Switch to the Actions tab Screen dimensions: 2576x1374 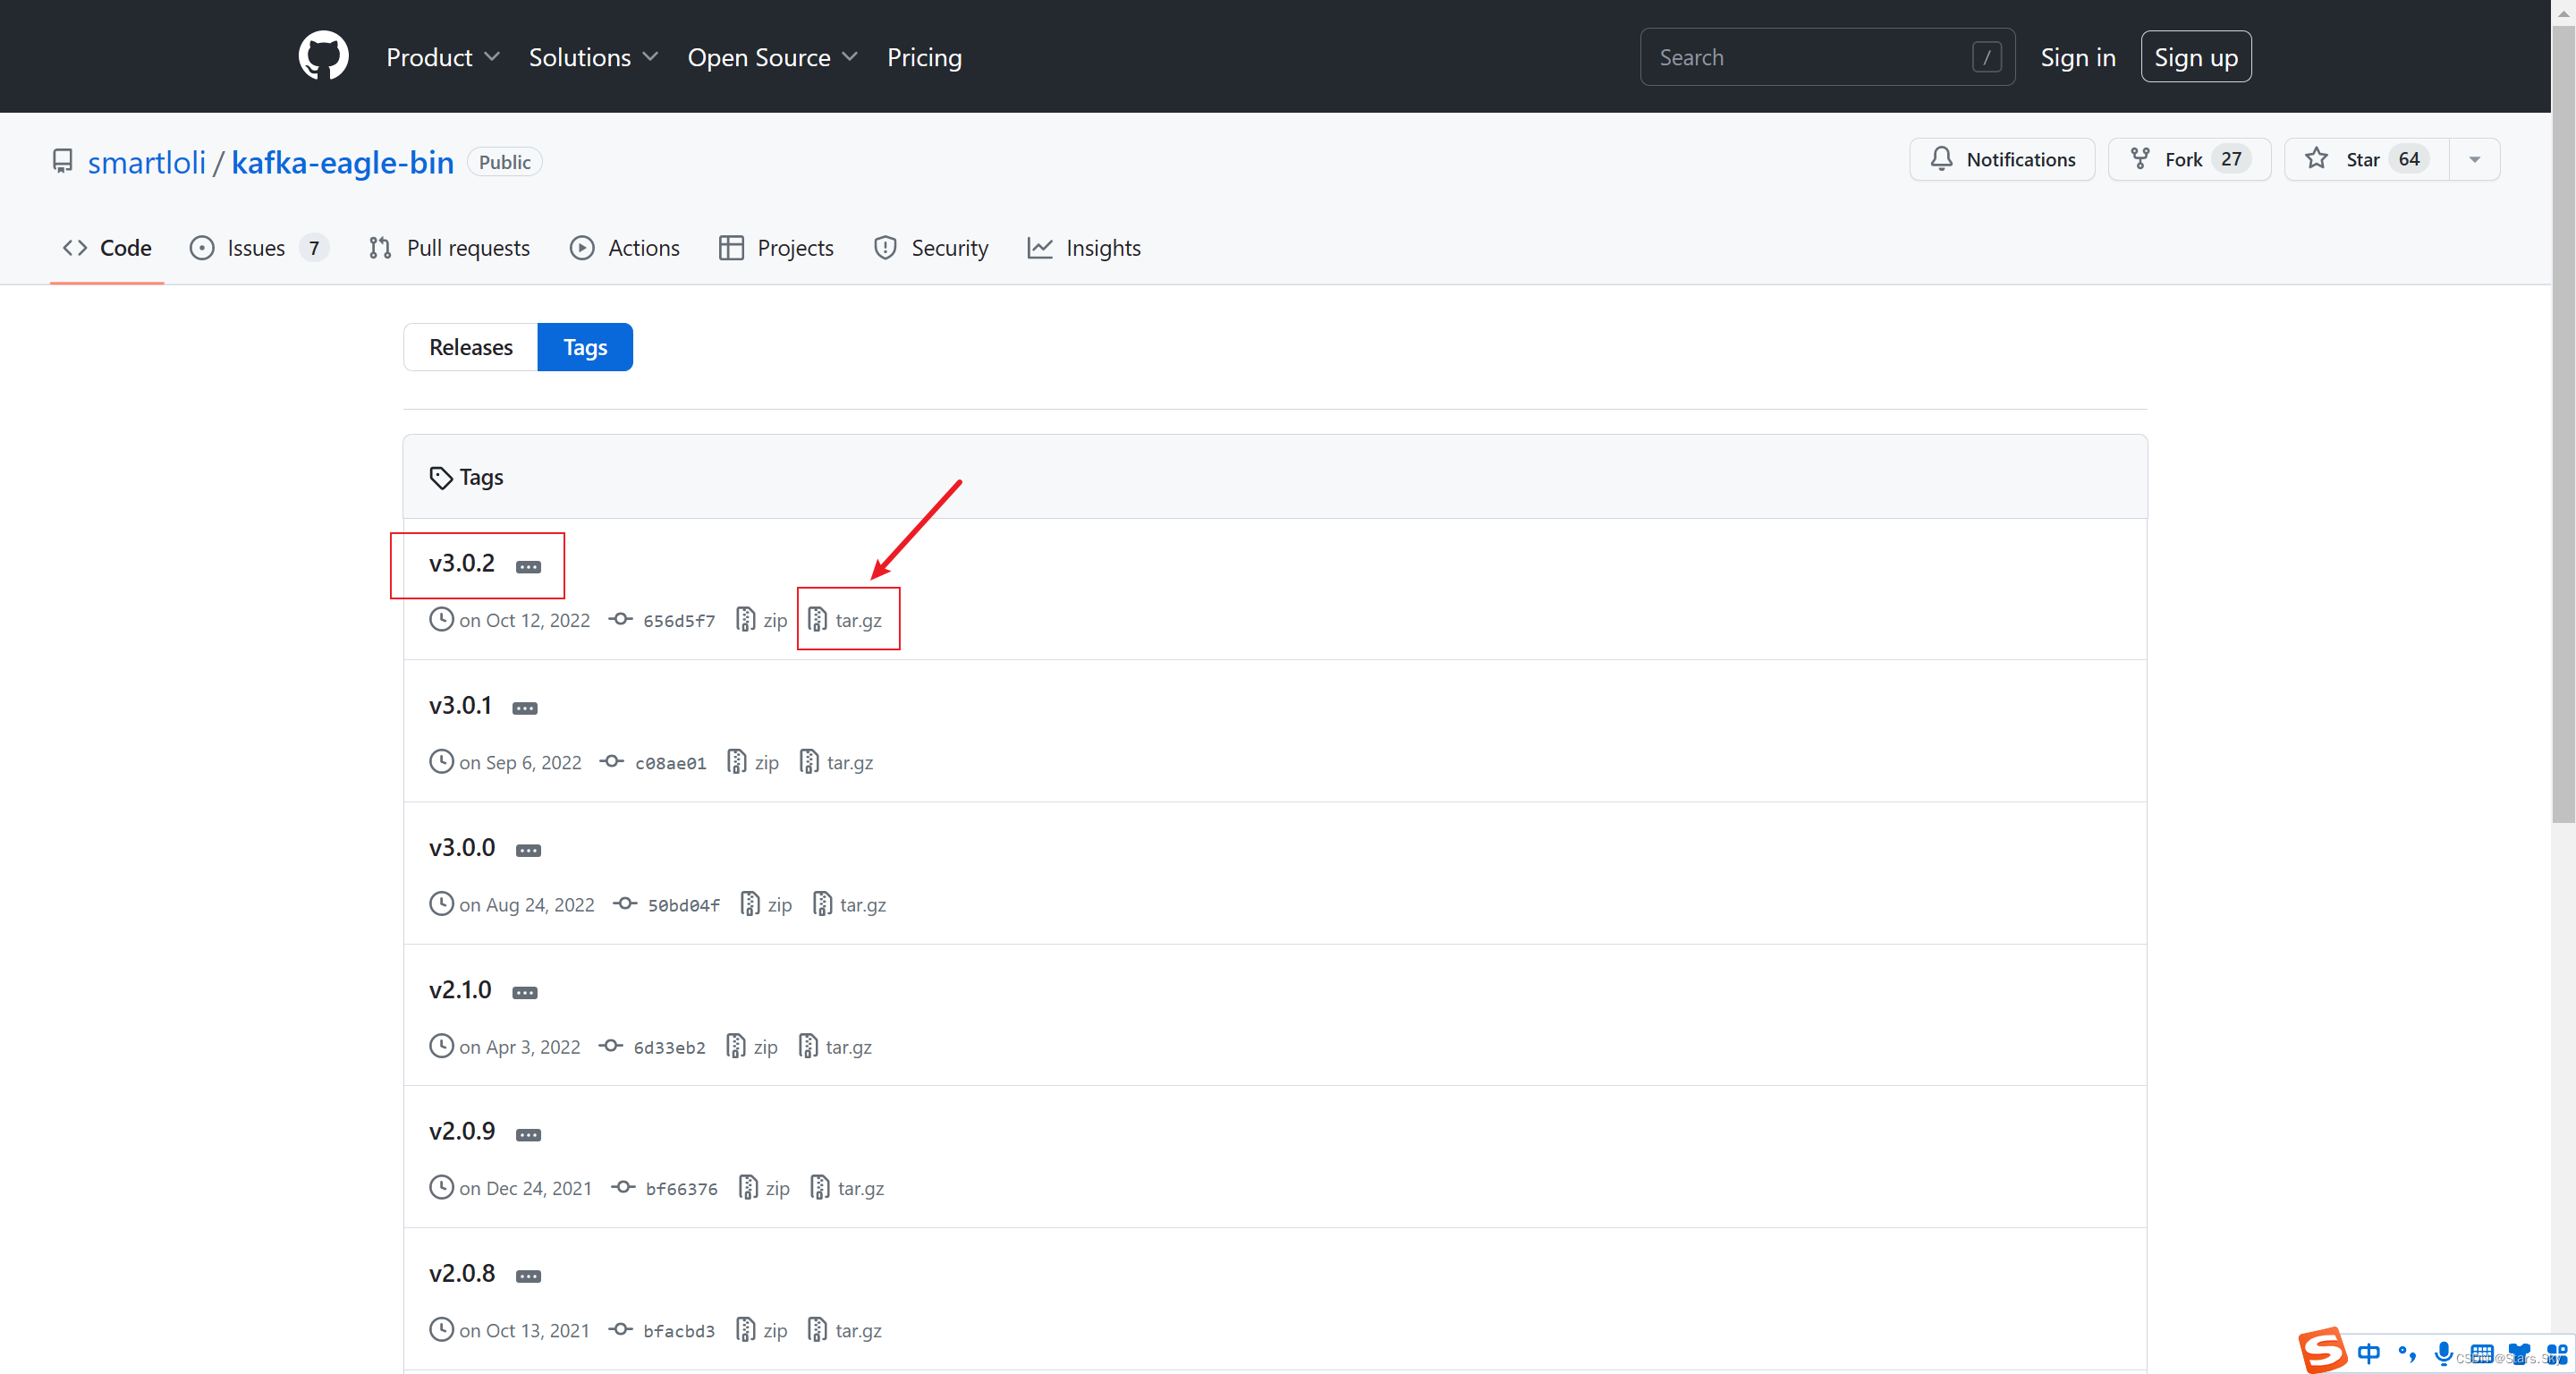pos(625,248)
